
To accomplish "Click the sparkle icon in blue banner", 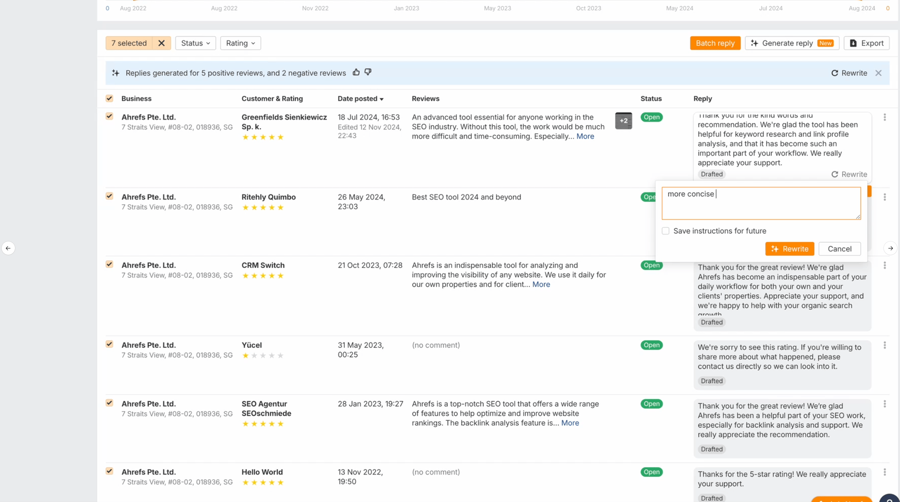I will 115,73.
